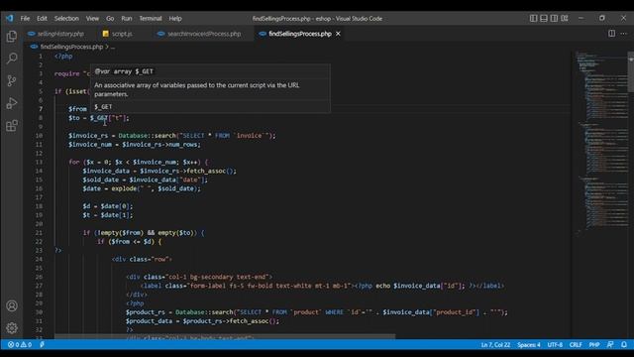The width and height of the screenshot is (634, 357).
Task: Open the Help menu
Action: click(175, 18)
